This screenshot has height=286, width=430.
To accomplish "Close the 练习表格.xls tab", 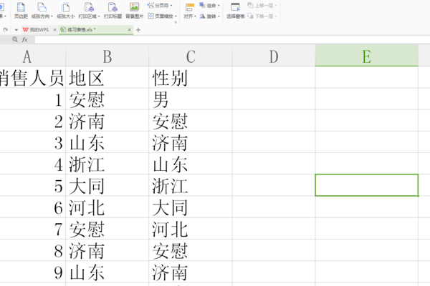I will coord(130,30).
